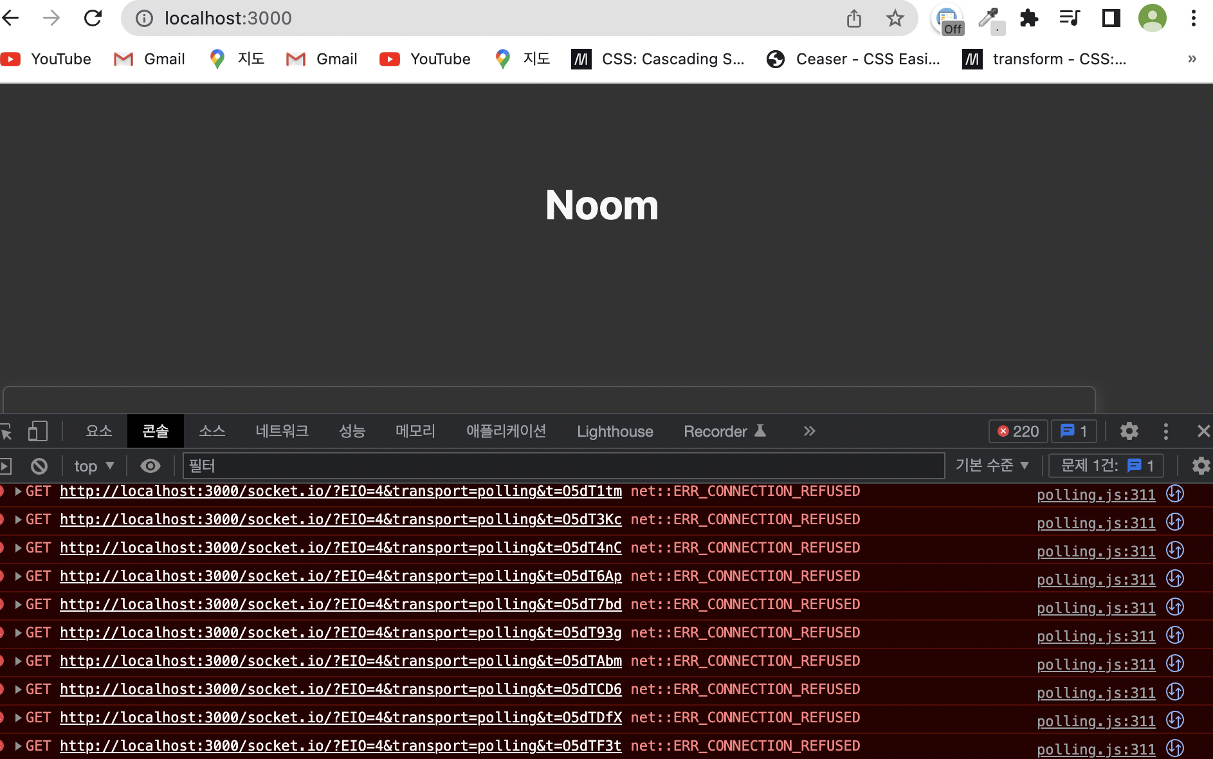This screenshot has width=1213, height=759.
Task: Click the 필터 filter input
Action: point(563,466)
